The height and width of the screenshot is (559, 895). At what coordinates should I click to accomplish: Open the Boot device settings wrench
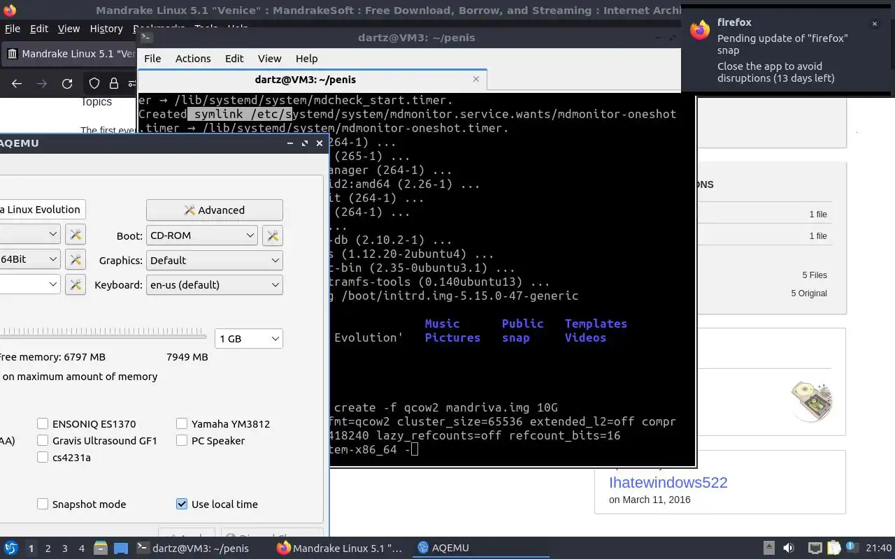pos(273,235)
